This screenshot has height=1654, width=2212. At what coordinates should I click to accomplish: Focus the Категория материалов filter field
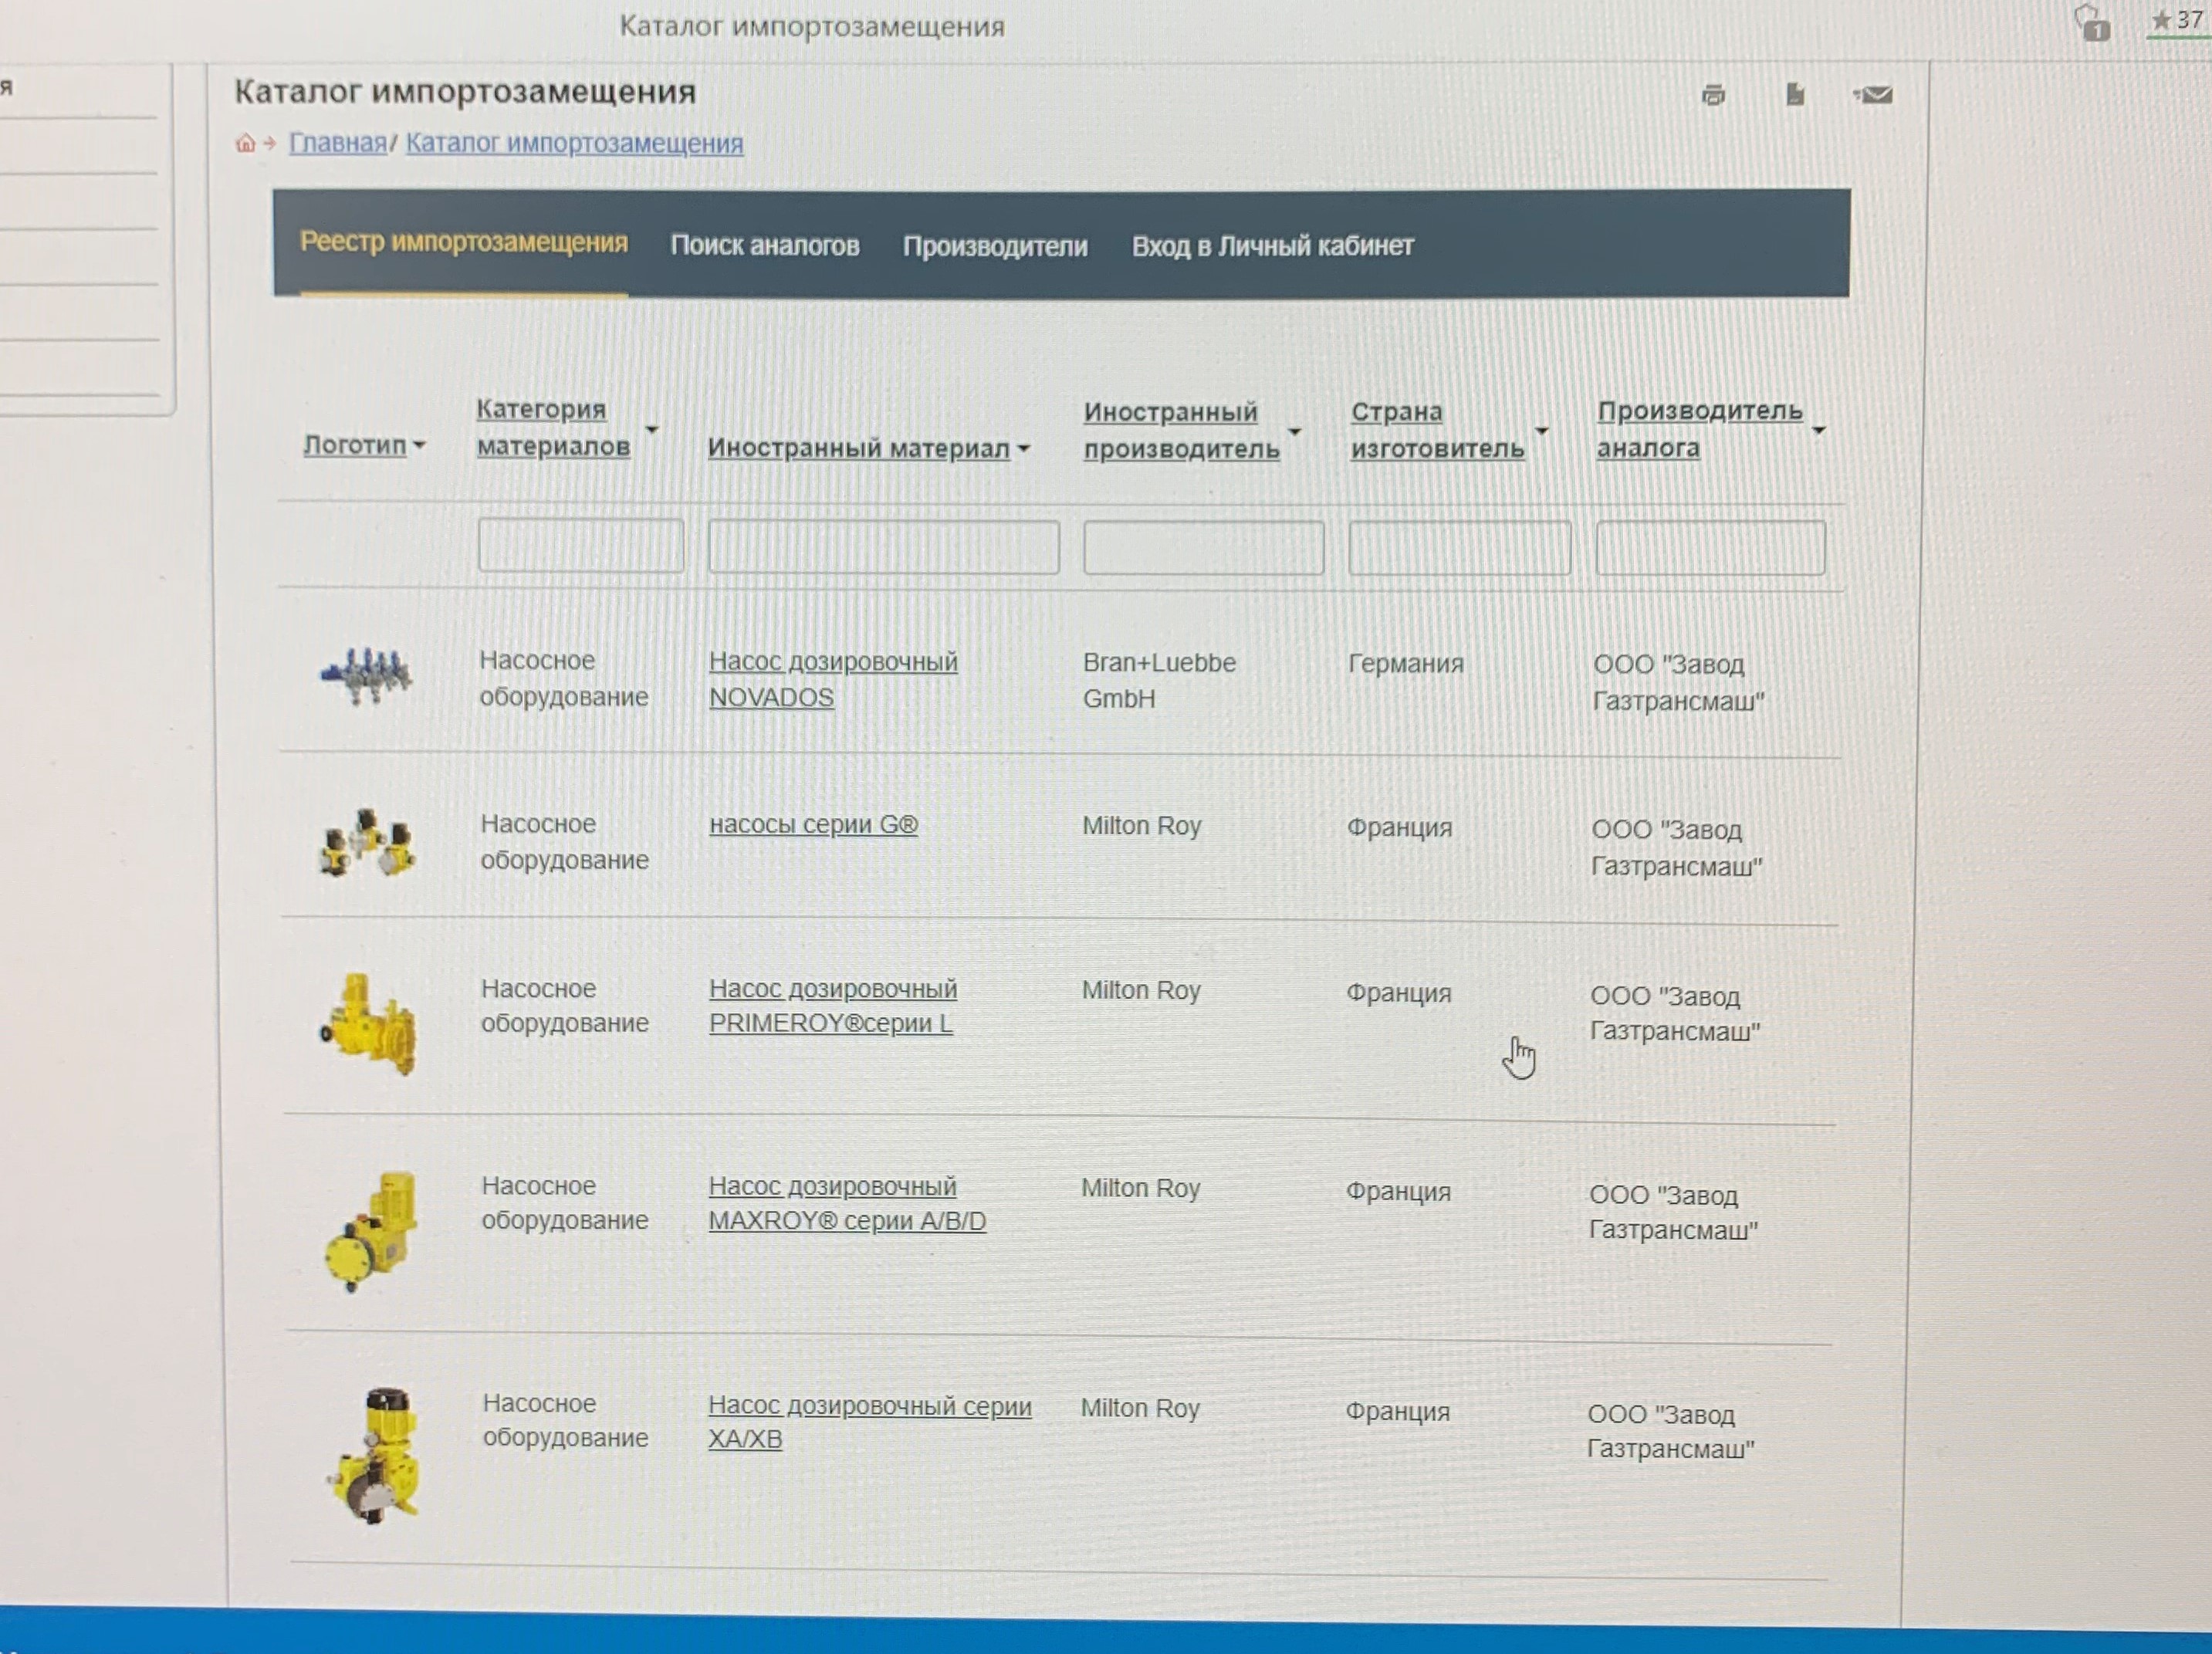(x=580, y=546)
